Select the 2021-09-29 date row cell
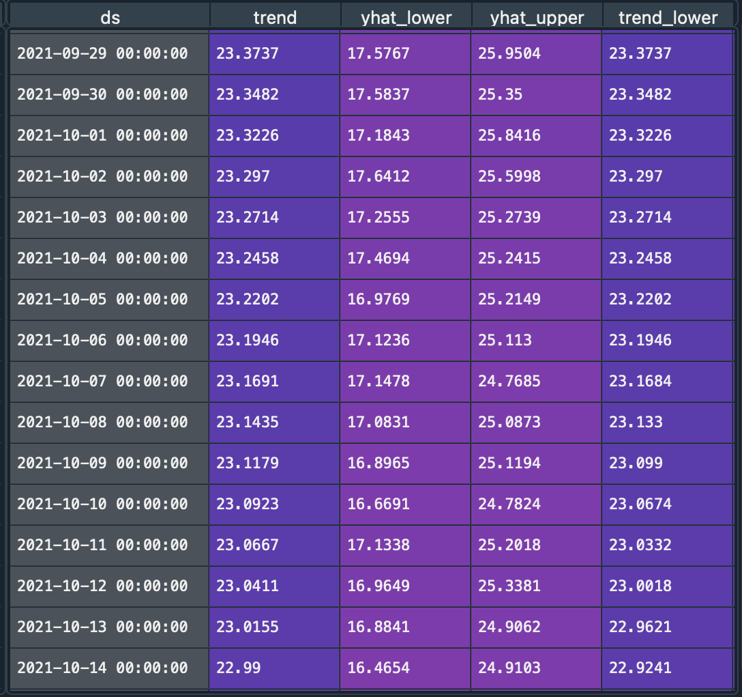The height and width of the screenshot is (697, 742). (102, 53)
